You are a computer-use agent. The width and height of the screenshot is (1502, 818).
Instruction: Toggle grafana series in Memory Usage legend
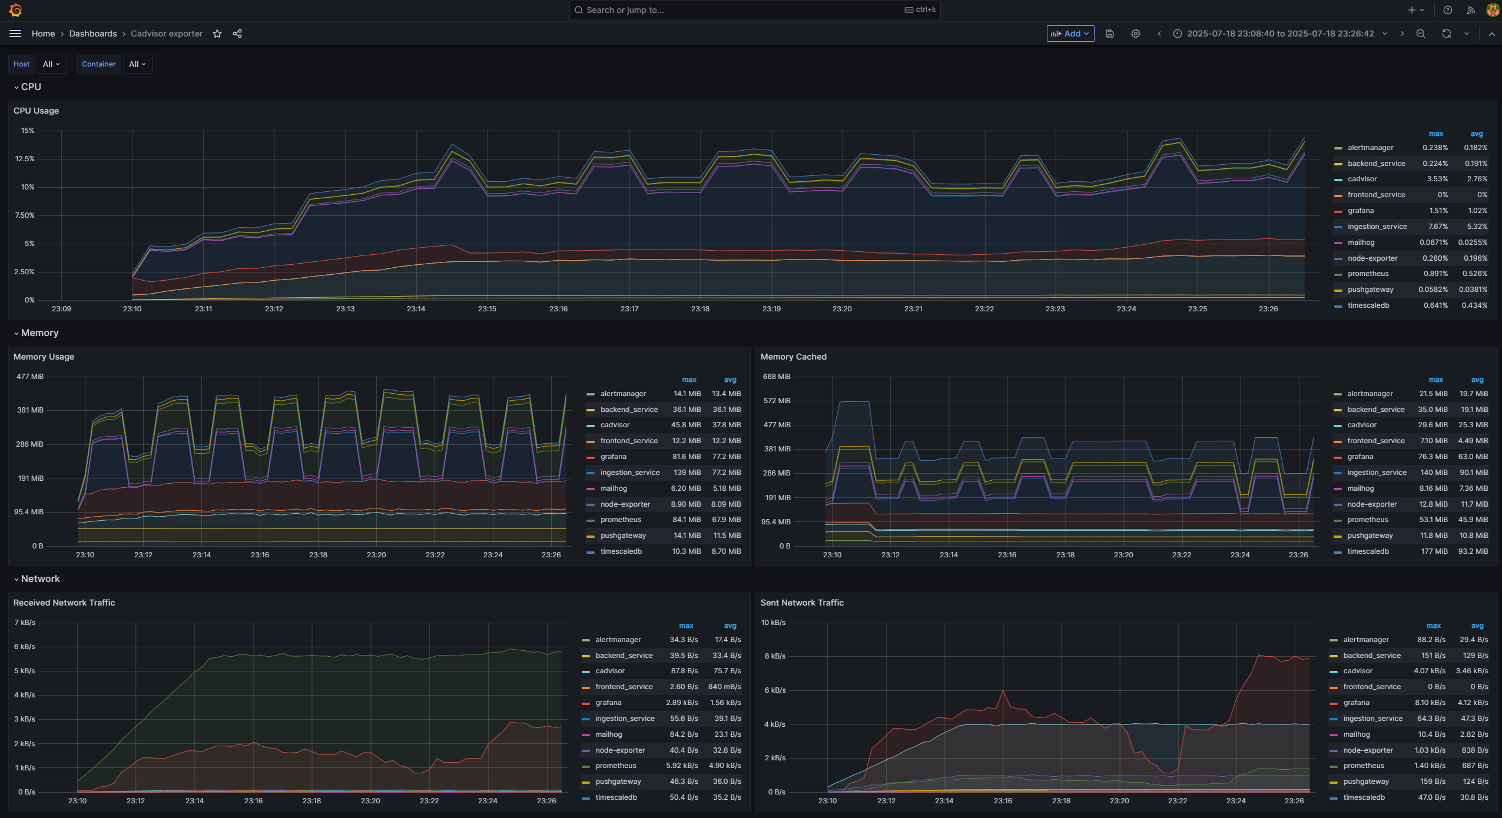(x=613, y=457)
